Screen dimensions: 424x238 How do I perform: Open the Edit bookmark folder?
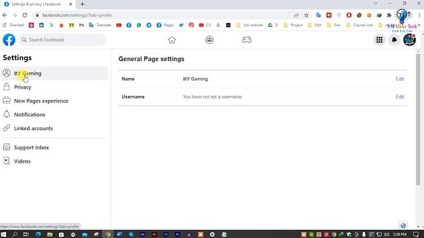pos(315,25)
